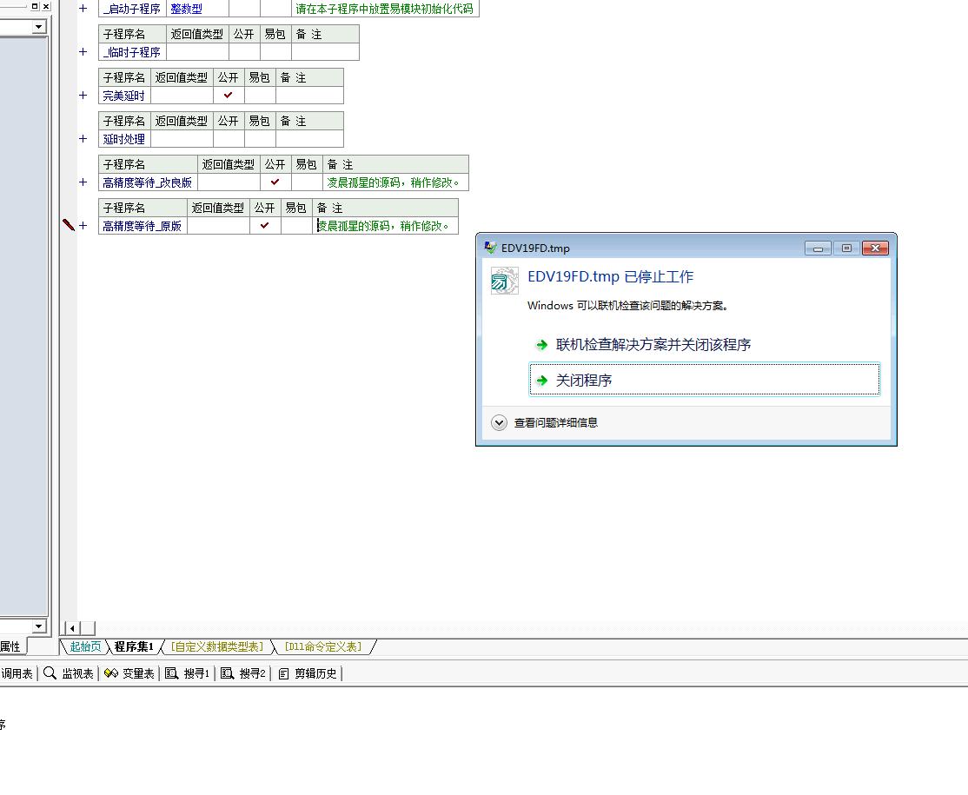Open the 搜寻2 search results panel
968x795 pixels.
243,673
